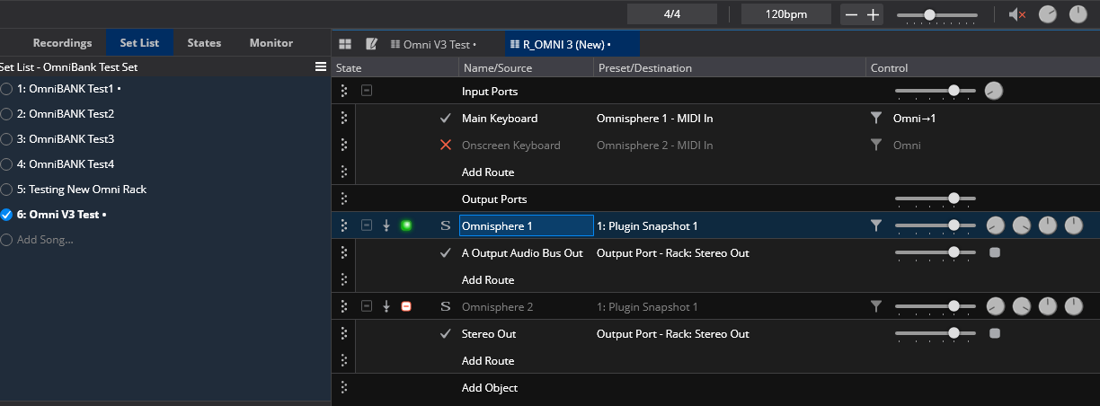Click filter icon on Omnisphere 1 row

point(876,225)
